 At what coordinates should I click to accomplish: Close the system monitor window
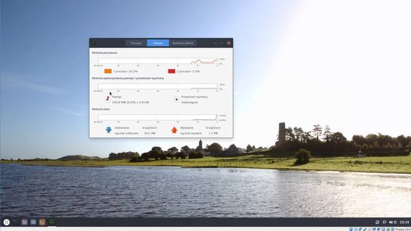tap(229, 43)
